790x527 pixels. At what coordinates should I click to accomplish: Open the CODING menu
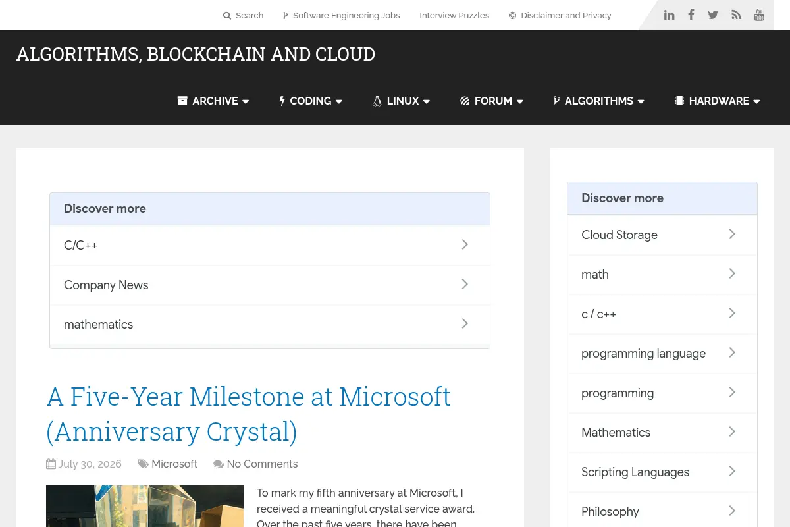311,101
